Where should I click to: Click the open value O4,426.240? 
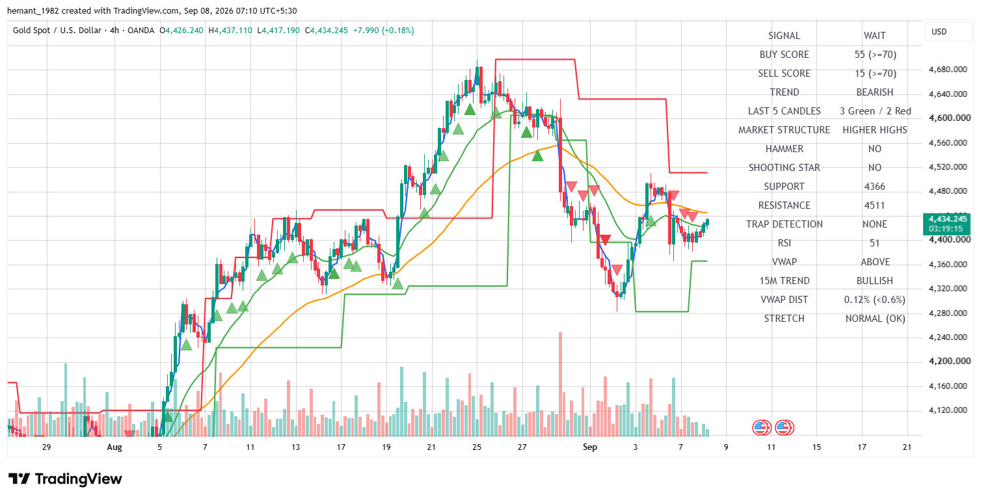[183, 31]
